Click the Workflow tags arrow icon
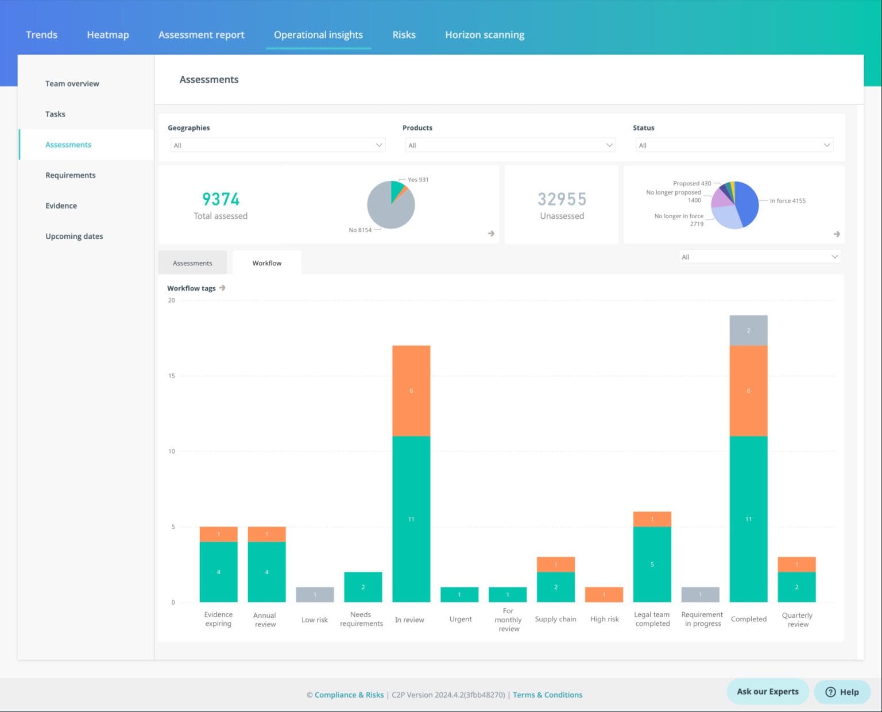Image resolution: width=882 pixels, height=712 pixels. (x=223, y=288)
